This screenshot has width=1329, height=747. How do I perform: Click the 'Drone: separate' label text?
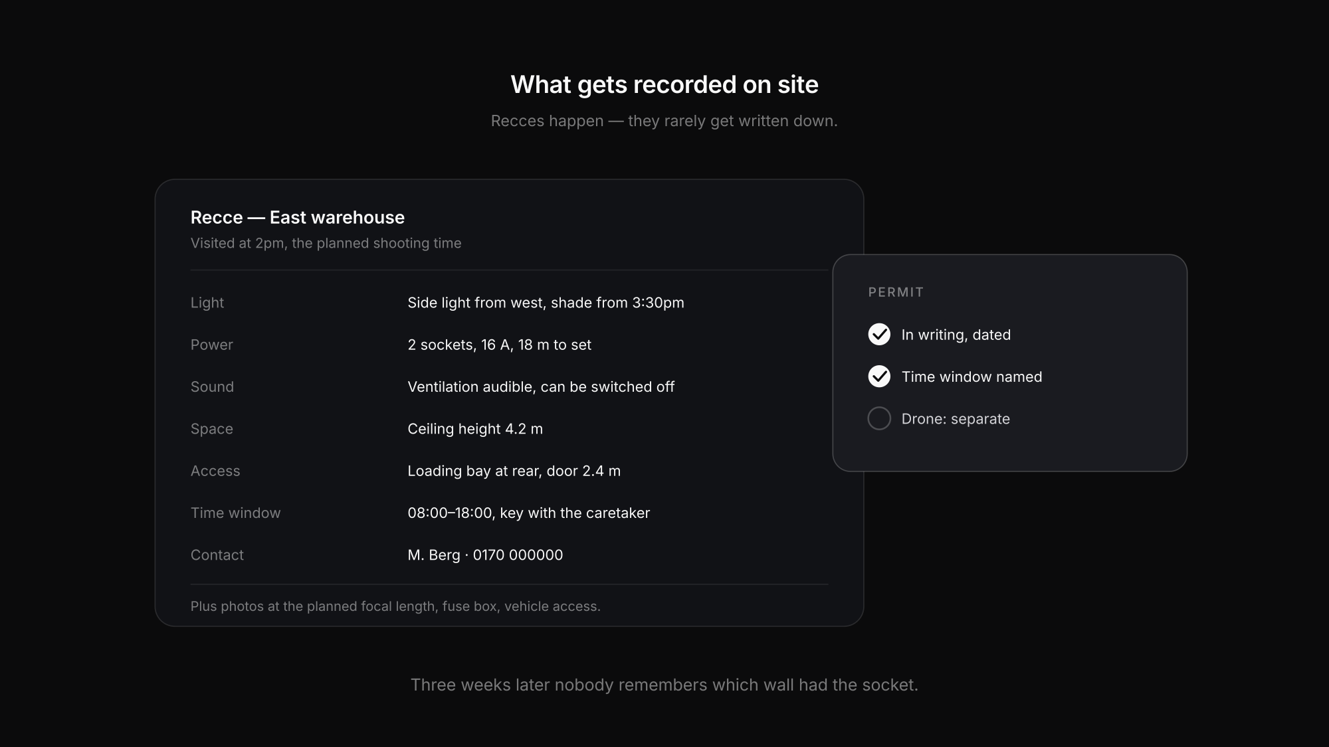[x=956, y=419]
